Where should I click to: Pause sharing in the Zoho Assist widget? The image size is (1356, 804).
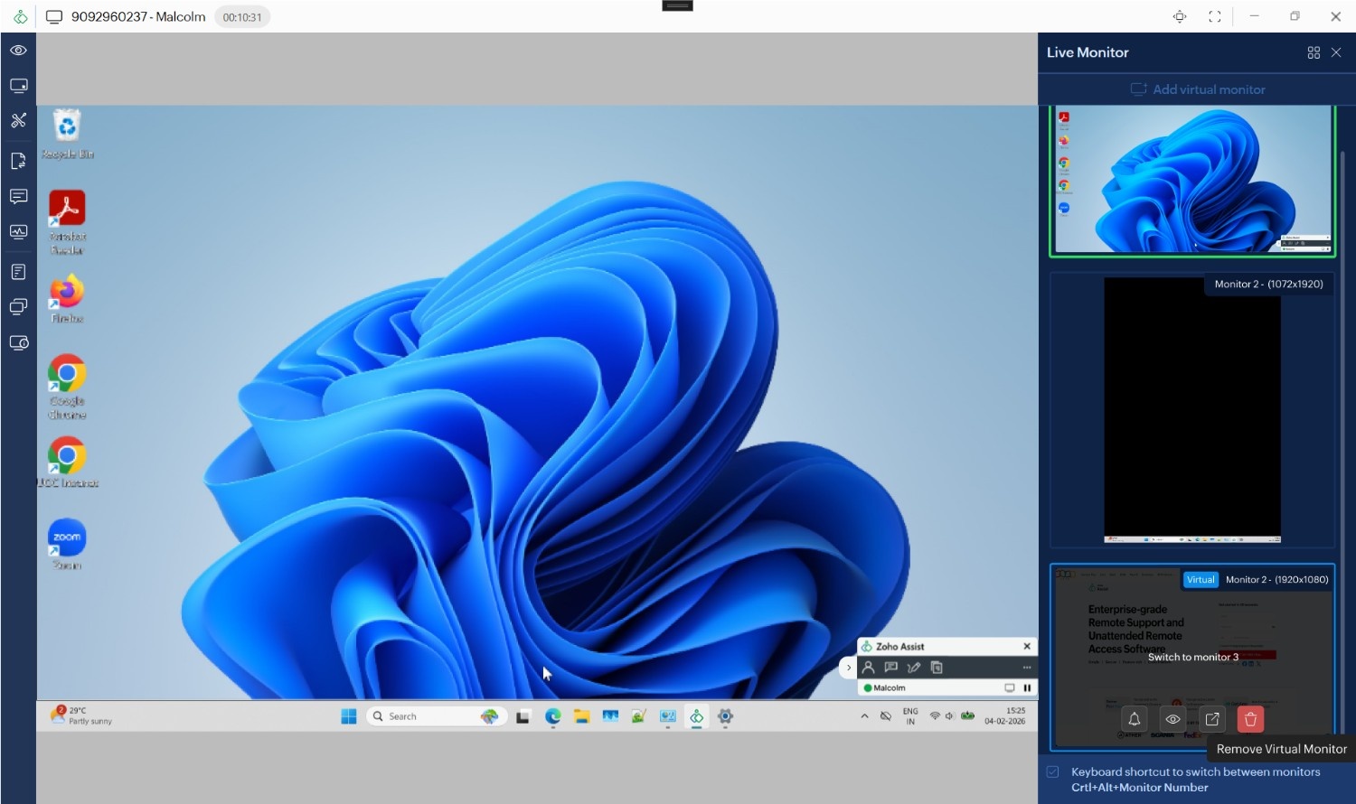pos(1027,688)
